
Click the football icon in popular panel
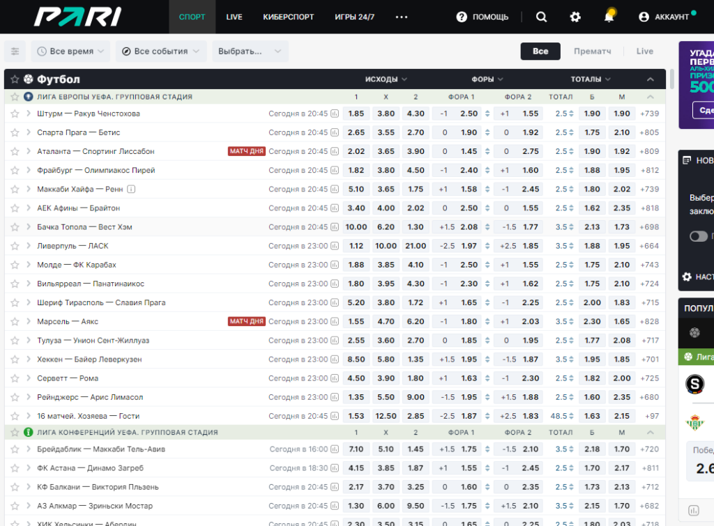point(695,333)
